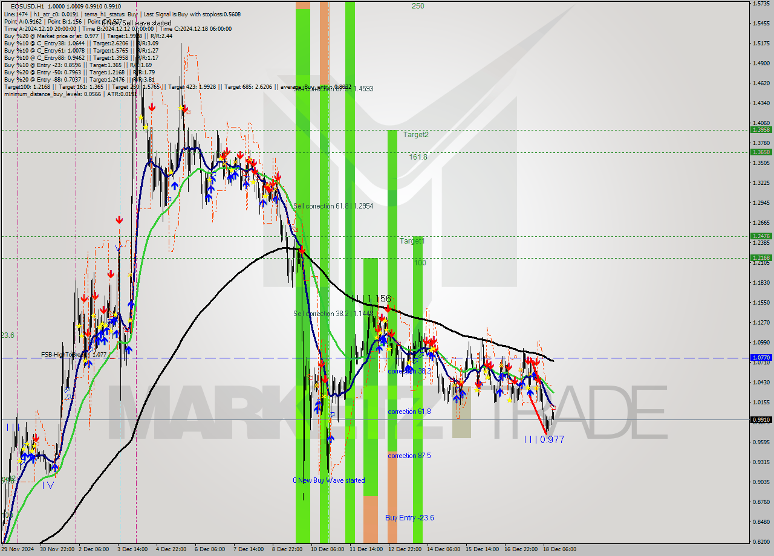774x556 pixels.
Task: Click the 1.3225 price axis label
Action: [x=761, y=183]
